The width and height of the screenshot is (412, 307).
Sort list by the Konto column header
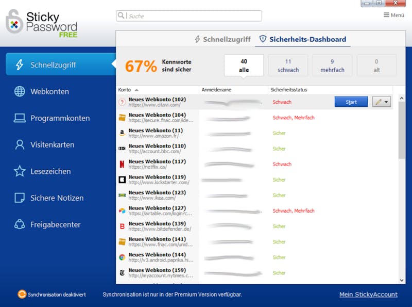(x=157, y=89)
